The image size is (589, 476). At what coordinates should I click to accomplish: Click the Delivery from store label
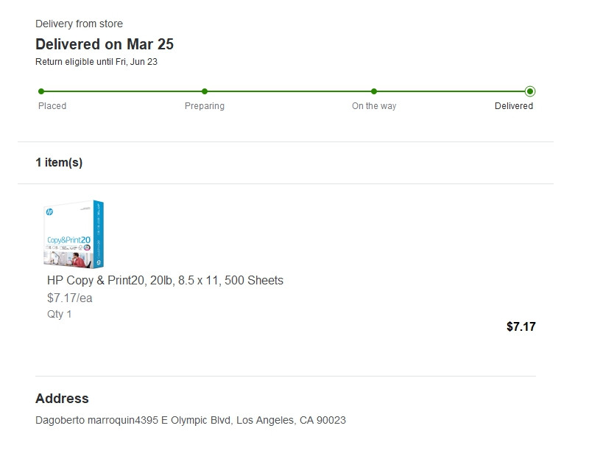[80, 24]
